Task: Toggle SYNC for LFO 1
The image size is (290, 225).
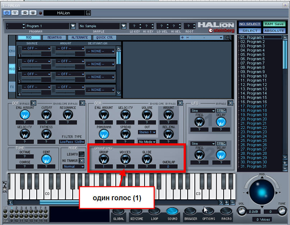Action: click(221, 110)
